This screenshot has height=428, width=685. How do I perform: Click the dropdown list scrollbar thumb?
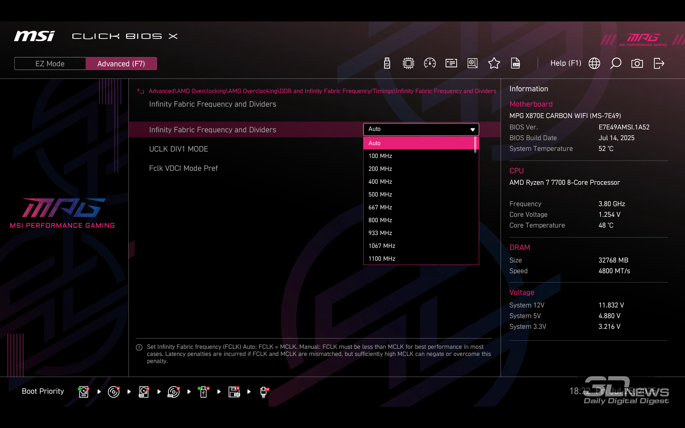click(x=475, y=145)
